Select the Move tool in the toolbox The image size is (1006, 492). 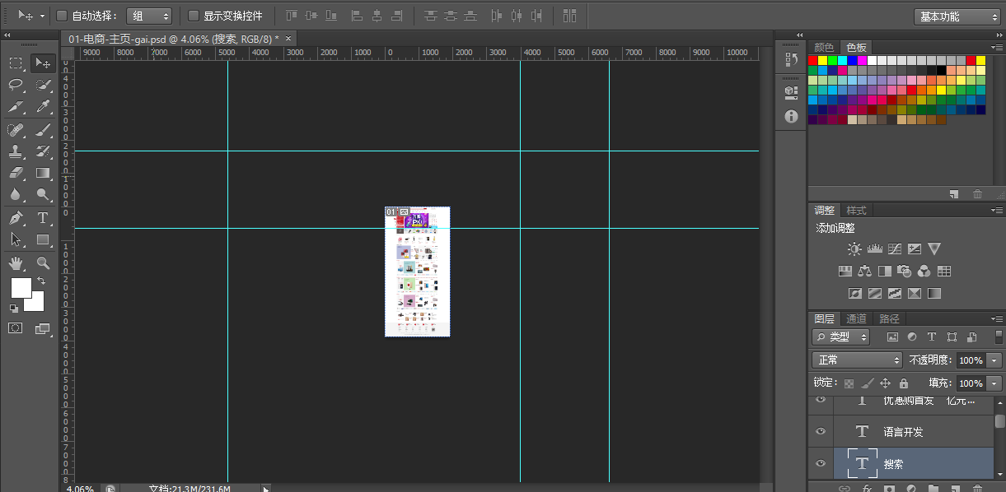click(x=42, y=63)
